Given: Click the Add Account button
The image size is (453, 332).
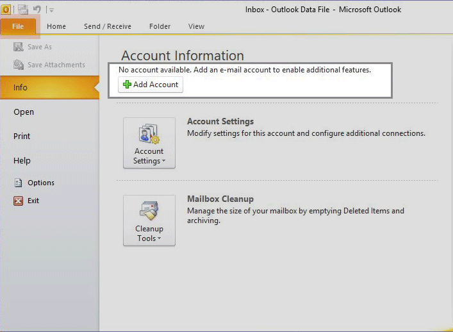Looking at the screenshot, I should [151, 85].
